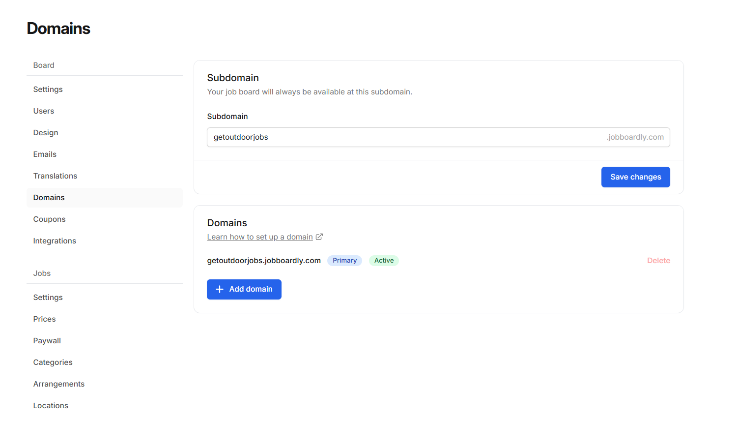
Task: Open the 'Learn how to set up a domain' guide
Action: click(259, 237)
